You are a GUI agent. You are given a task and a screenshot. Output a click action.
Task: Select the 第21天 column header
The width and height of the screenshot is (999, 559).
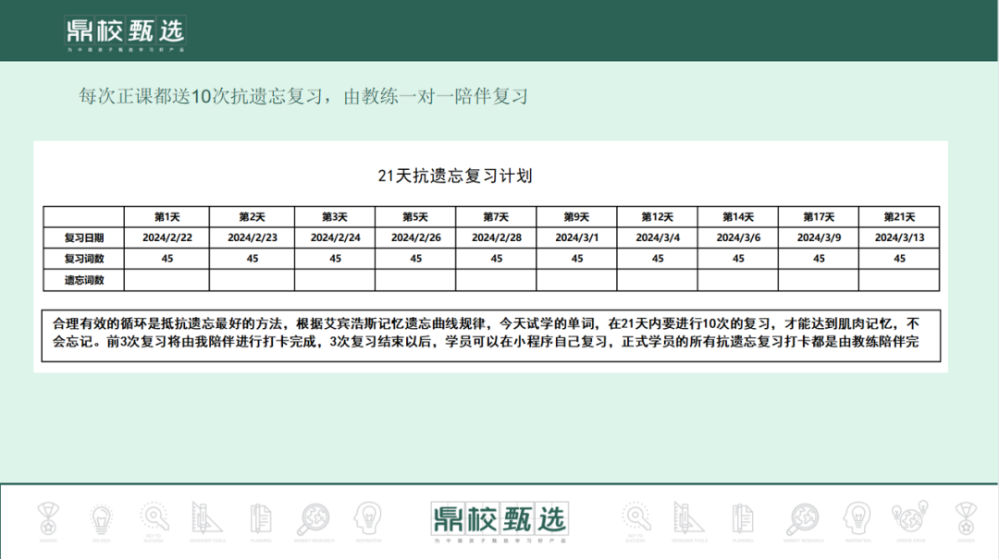(x=898, y=216)
